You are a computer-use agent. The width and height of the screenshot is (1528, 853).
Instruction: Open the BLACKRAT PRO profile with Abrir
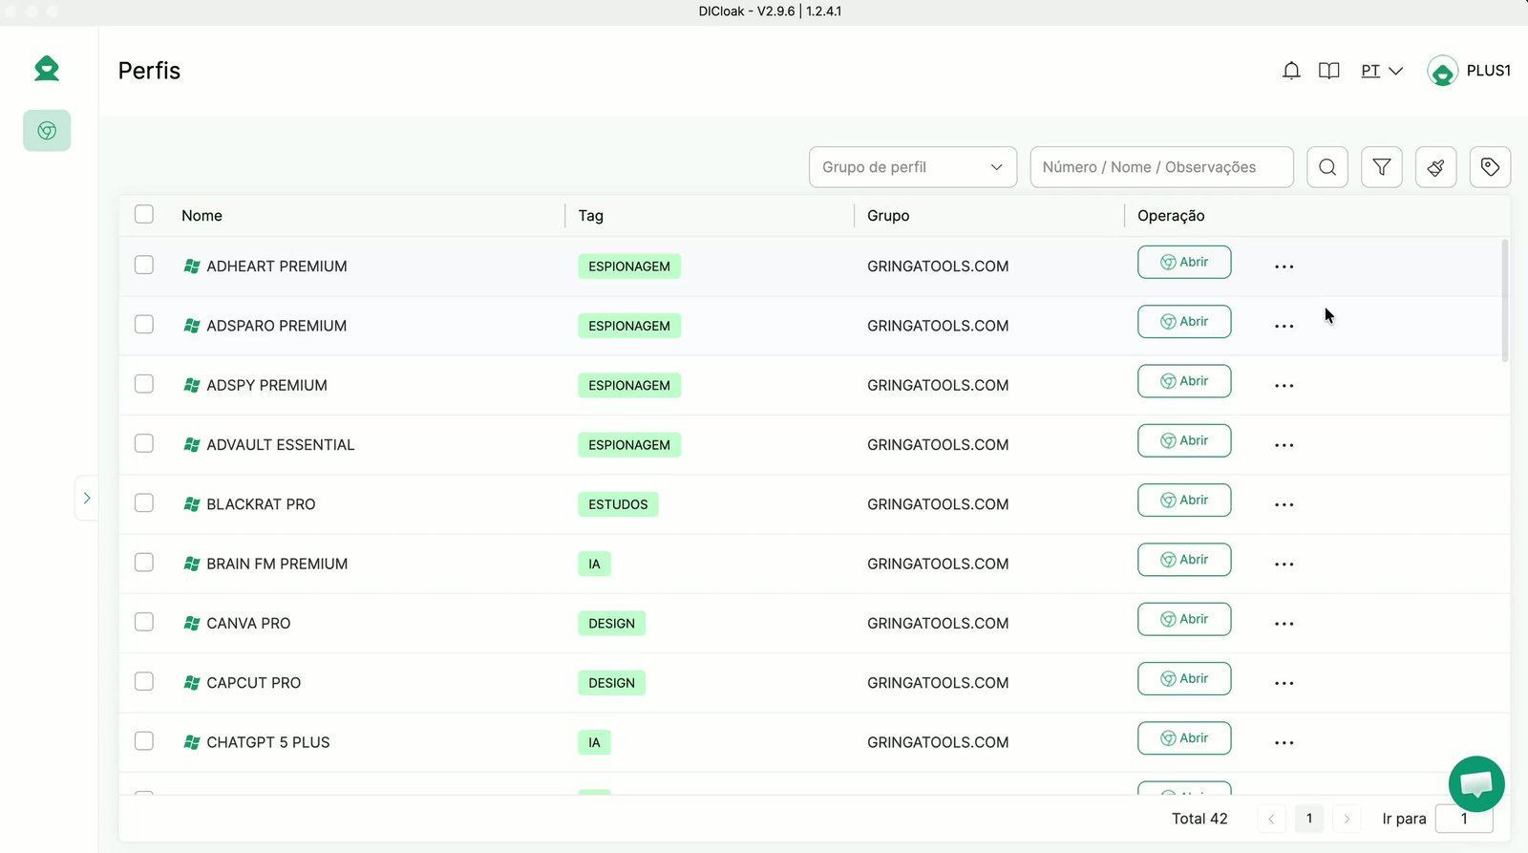click(x=1184, y=501)
